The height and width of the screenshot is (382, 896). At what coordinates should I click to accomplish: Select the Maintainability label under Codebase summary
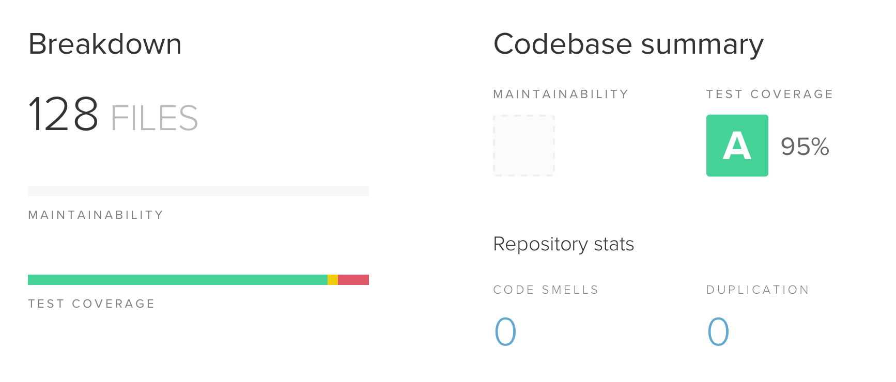point(560,94)
